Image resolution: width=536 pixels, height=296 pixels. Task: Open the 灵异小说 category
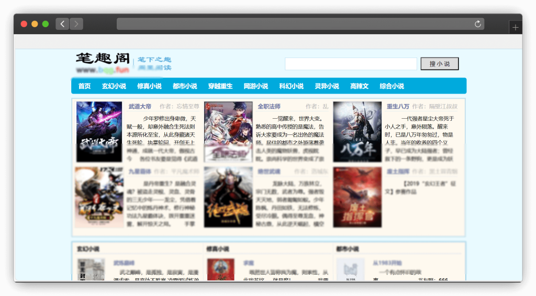(x=327, y=86)
